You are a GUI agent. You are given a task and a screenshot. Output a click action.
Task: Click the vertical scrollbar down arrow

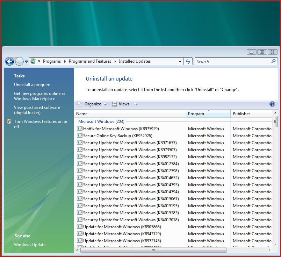click(275, 244)
